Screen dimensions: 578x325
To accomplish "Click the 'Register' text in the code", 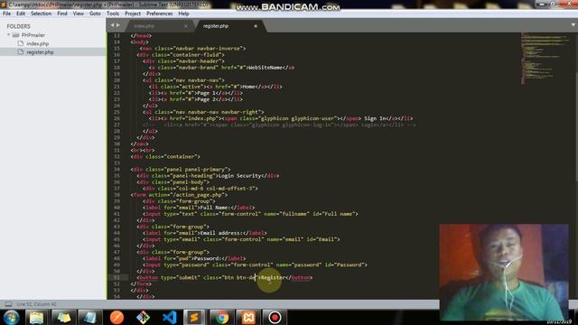I will 273,277.
